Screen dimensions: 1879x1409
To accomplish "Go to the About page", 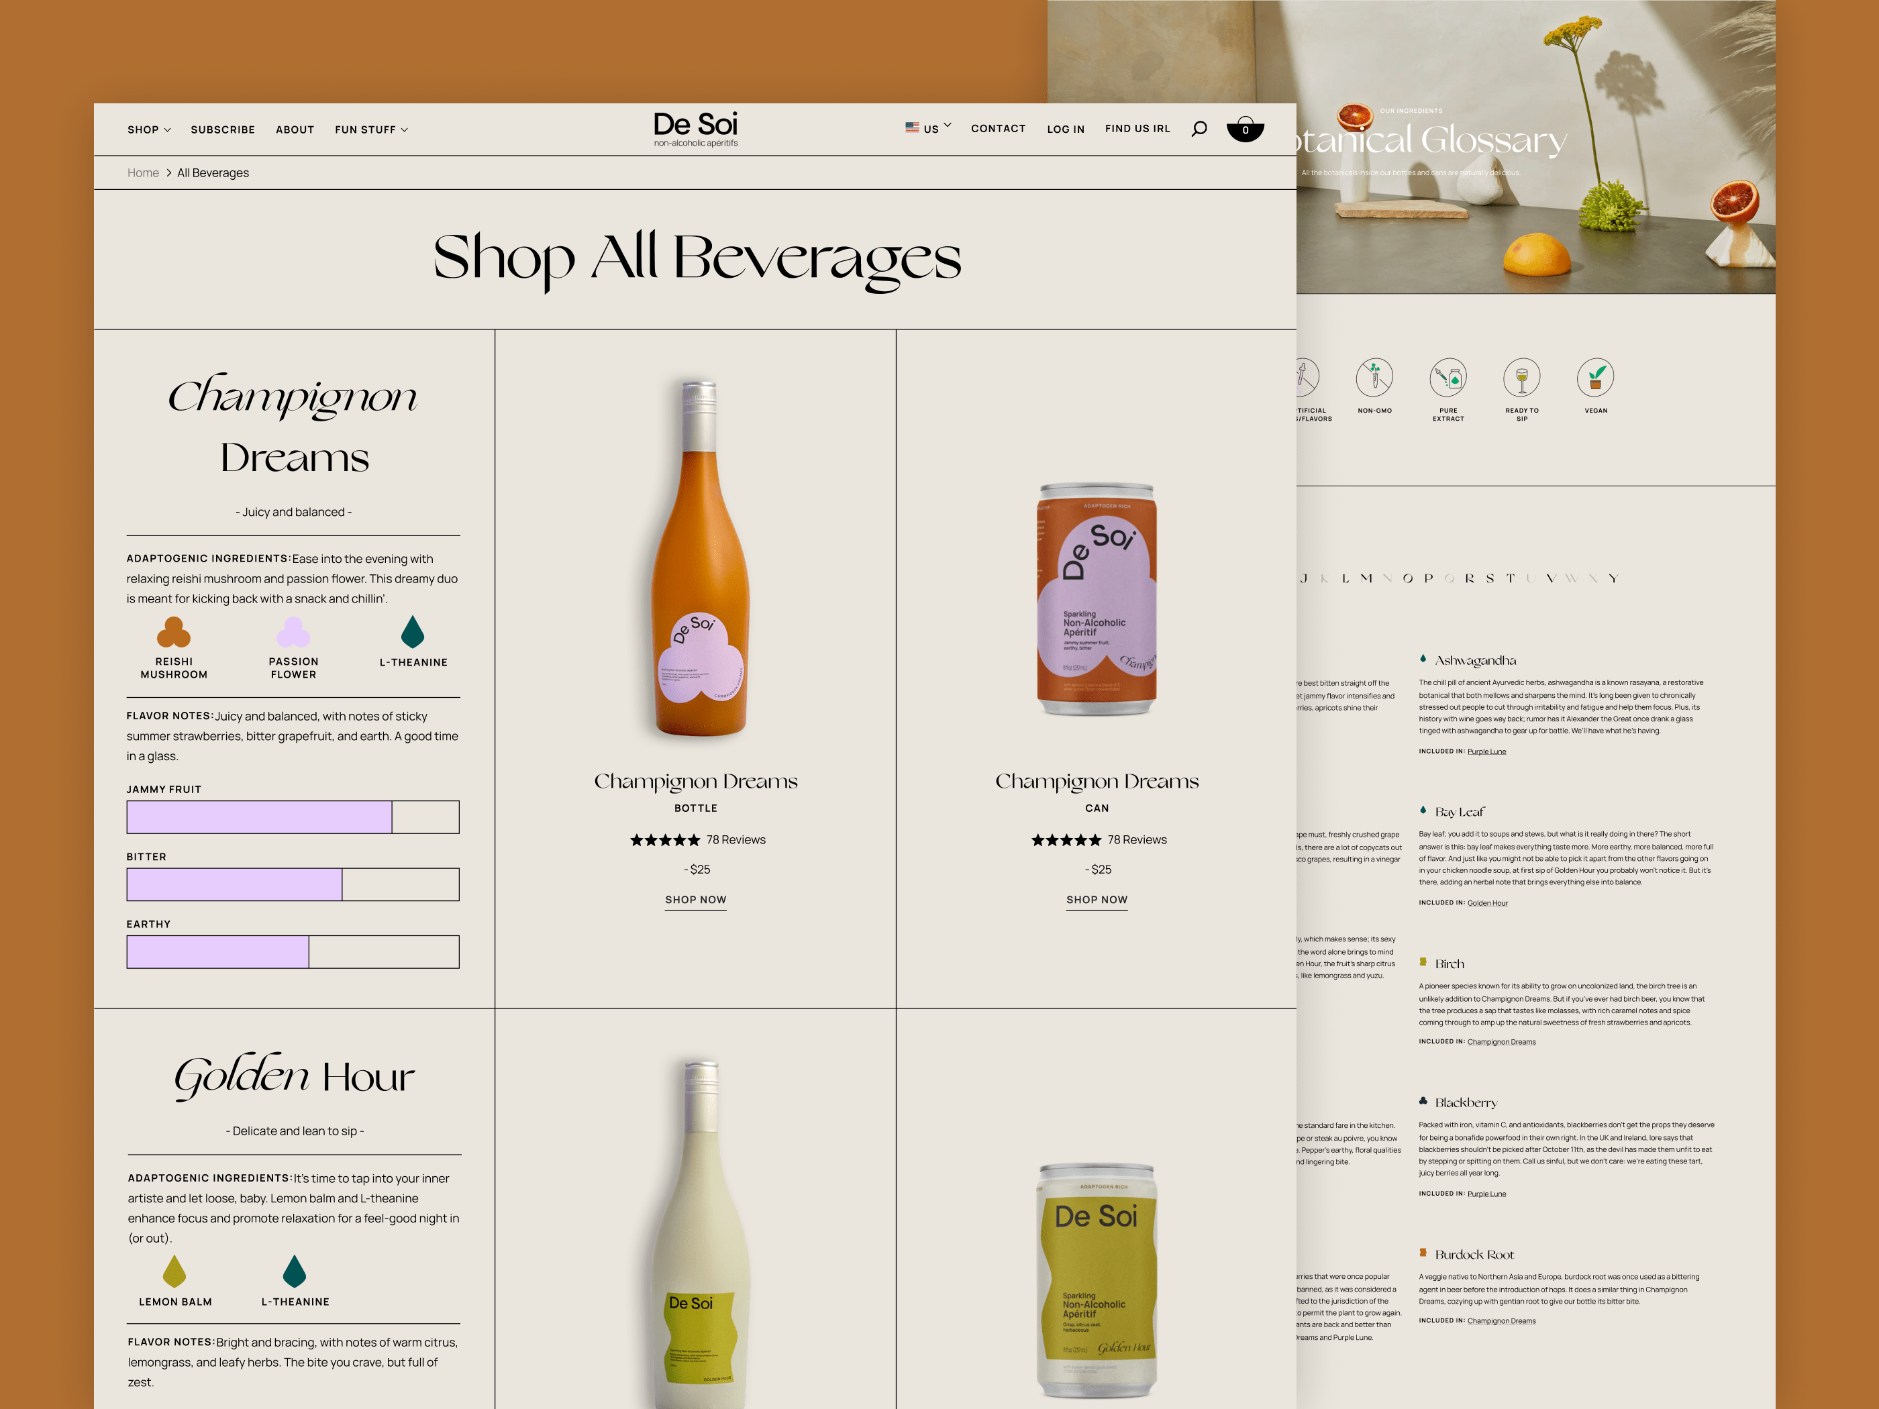I will 295,130.
